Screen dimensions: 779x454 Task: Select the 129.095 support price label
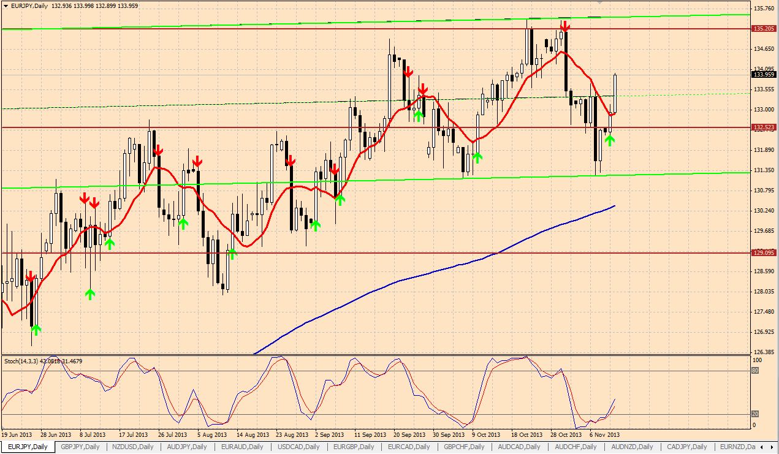(764, 252)
